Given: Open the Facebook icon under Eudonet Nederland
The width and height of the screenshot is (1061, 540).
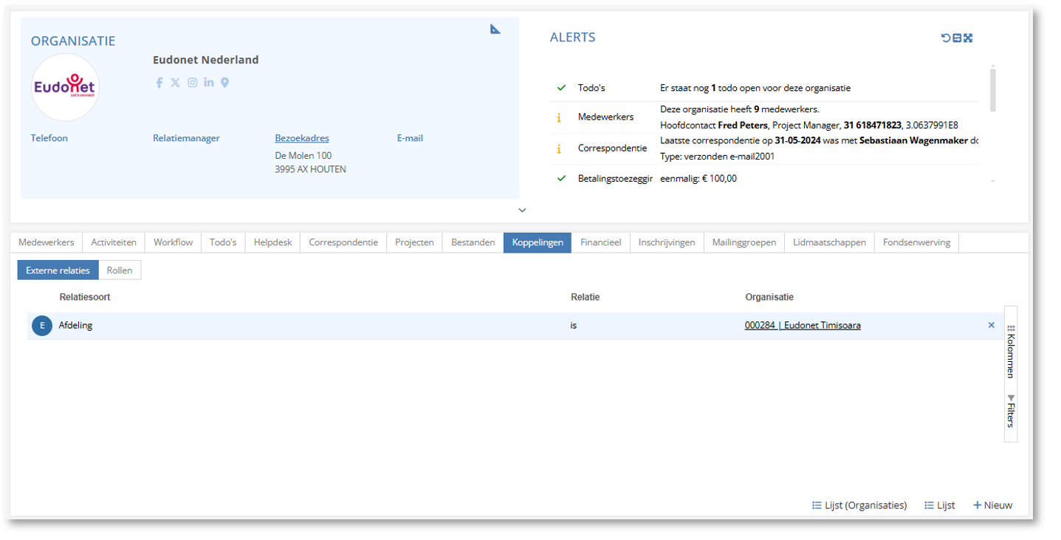Looking at the screenshot, I should (159, 83).
